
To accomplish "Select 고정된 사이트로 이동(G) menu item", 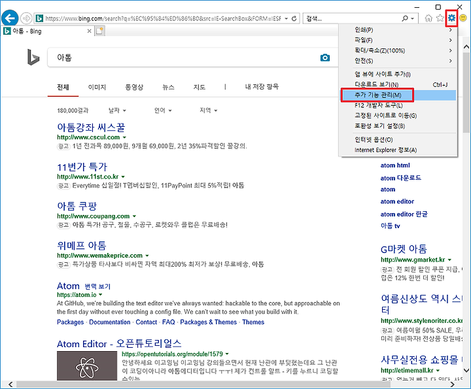I will point(398,116).
